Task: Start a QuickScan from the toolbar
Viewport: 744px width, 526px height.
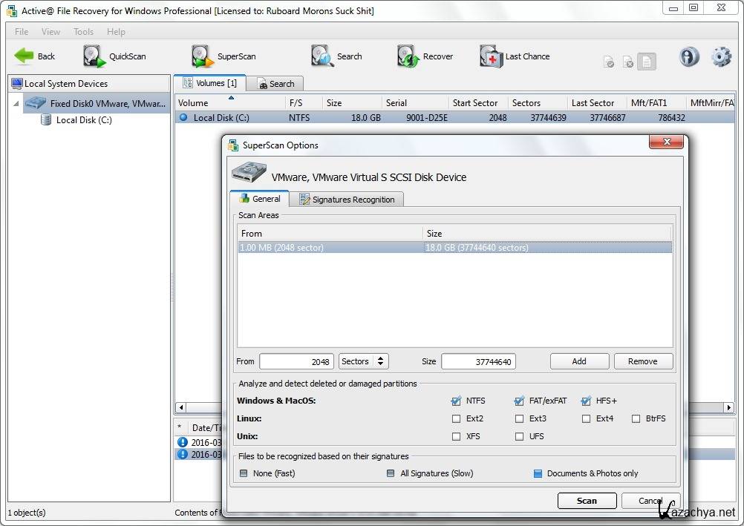Action: (x=94, y=56)
